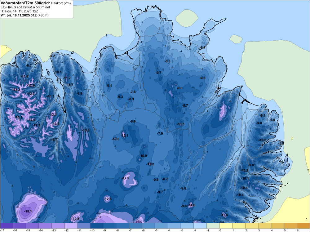Click the -10.9 temperature label

(x=143, y=156)
